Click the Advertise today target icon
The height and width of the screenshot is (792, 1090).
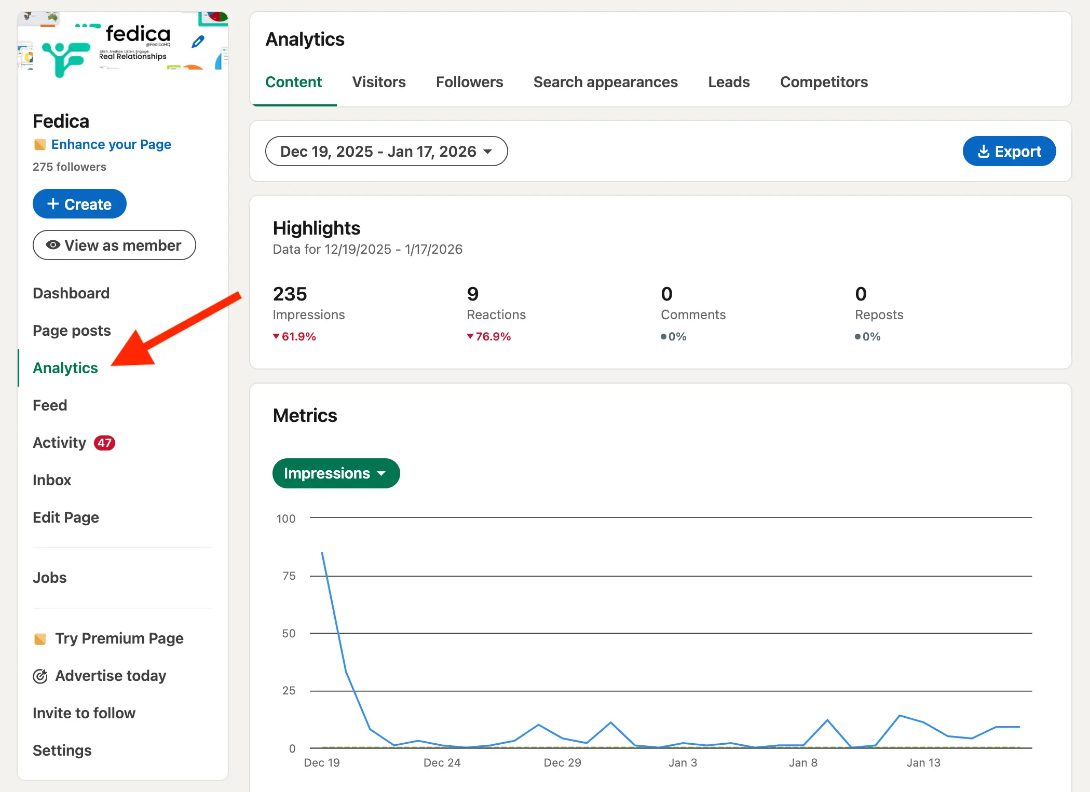point(40,676)
